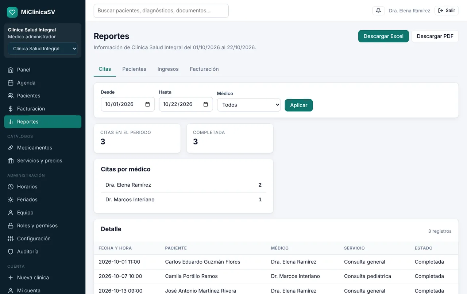Image resolution: width=467 pixels, height=294 pixels.
Task: Open the Ingresos tab
Action: [168, 69]
